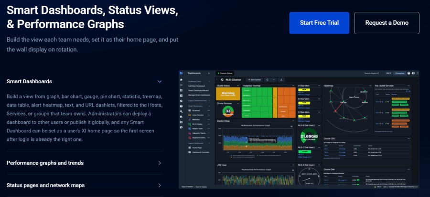Open the three-dot menu beside Nagios Suite
Viewport: 430px width, 197px height.
pyautogui.click(x=209, y=128)
